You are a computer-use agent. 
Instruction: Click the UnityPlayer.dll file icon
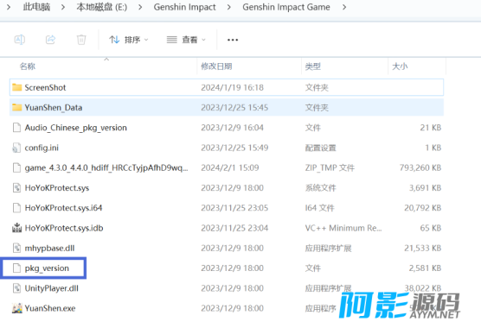[17, 288]
